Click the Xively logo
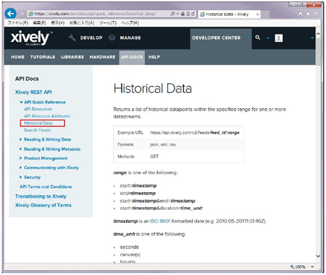Screen dimensions: 326x275 click(x=31, y=38)
